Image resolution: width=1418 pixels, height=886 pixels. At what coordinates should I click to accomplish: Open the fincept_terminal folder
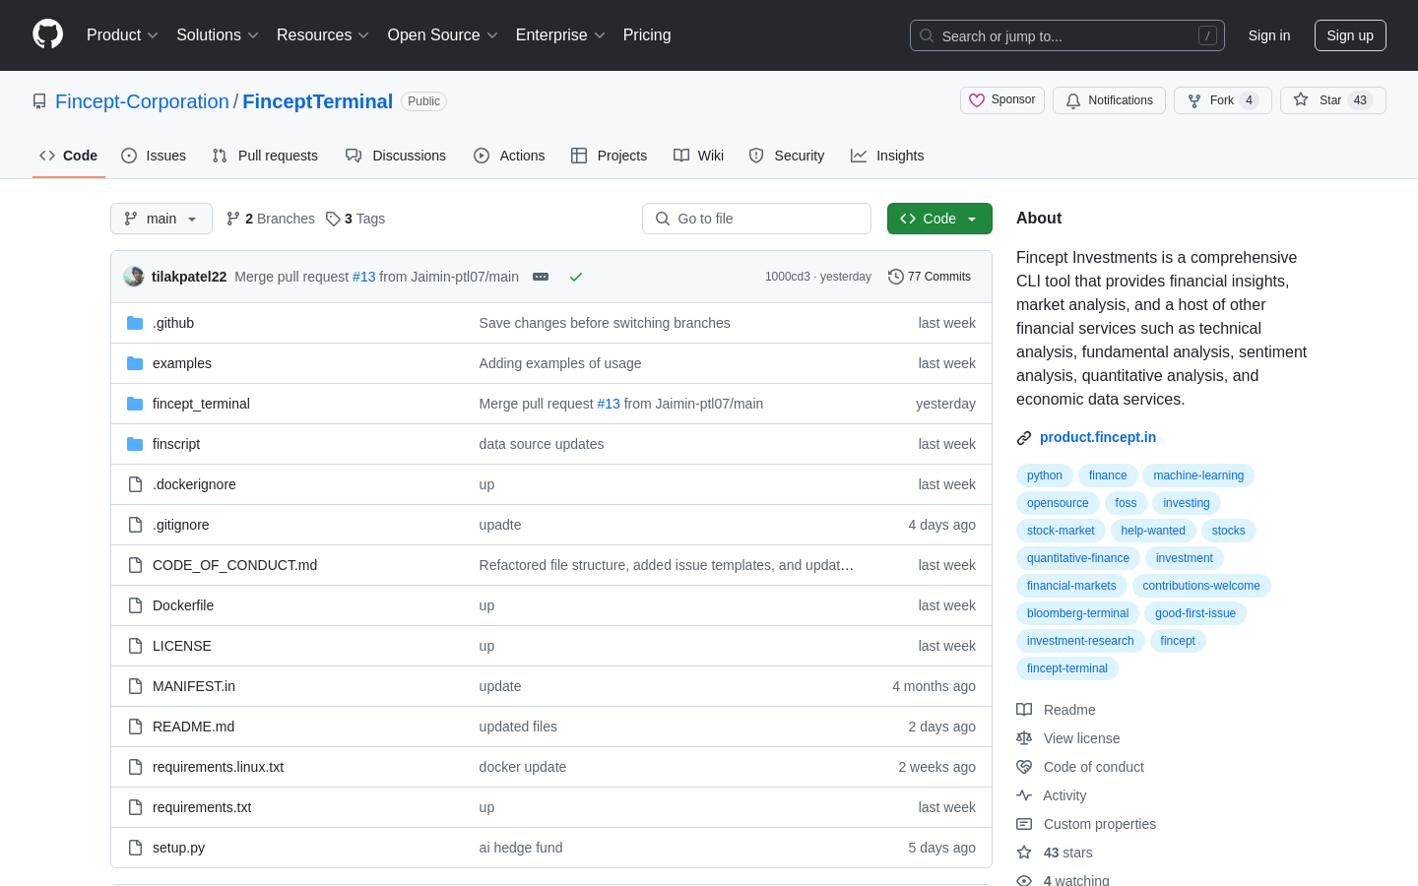point(201,404)
